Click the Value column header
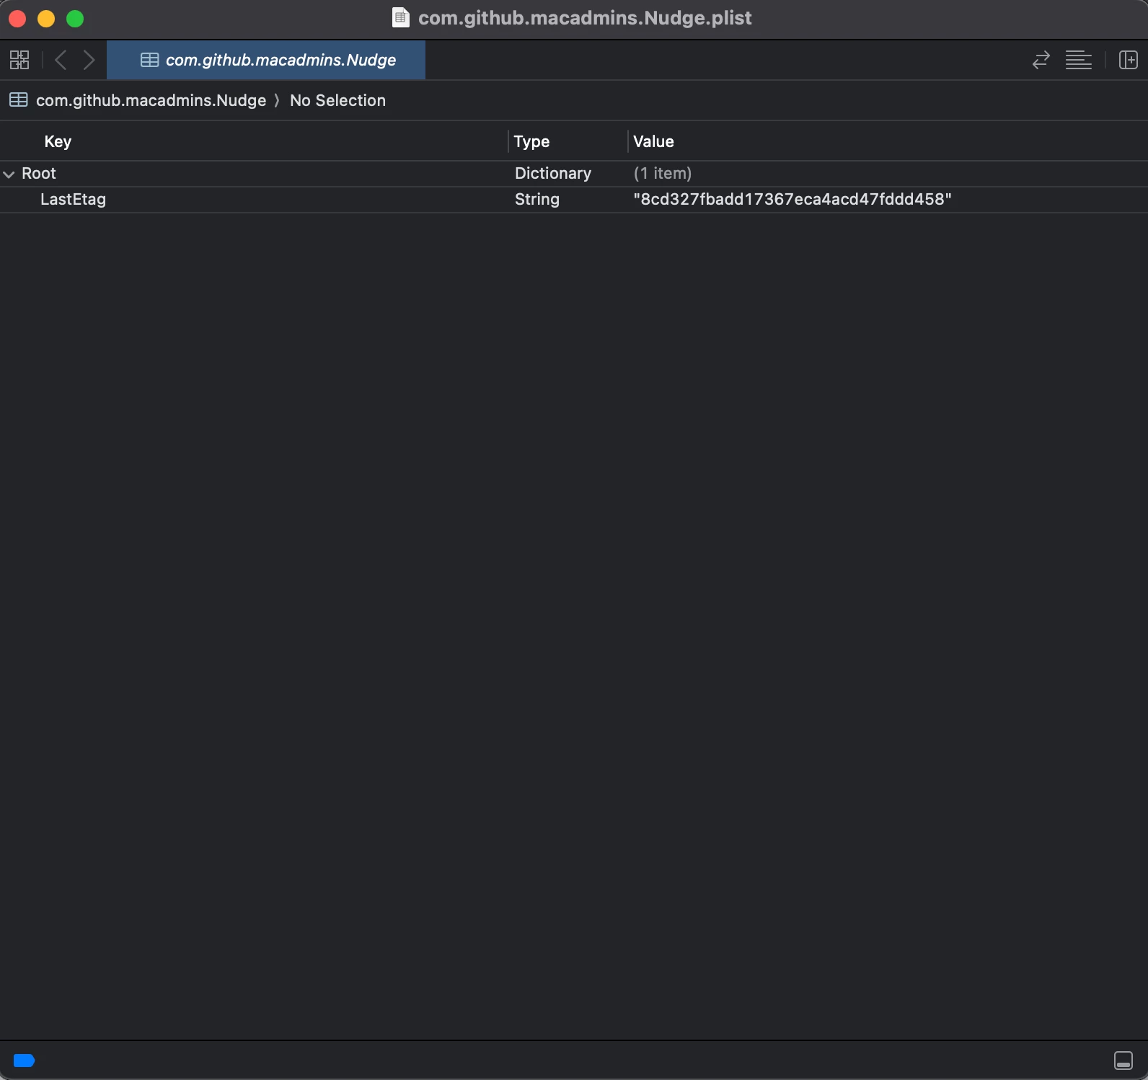This screenshot has width=1148, height=1080. pyautogui.click(x=653, y=141)
